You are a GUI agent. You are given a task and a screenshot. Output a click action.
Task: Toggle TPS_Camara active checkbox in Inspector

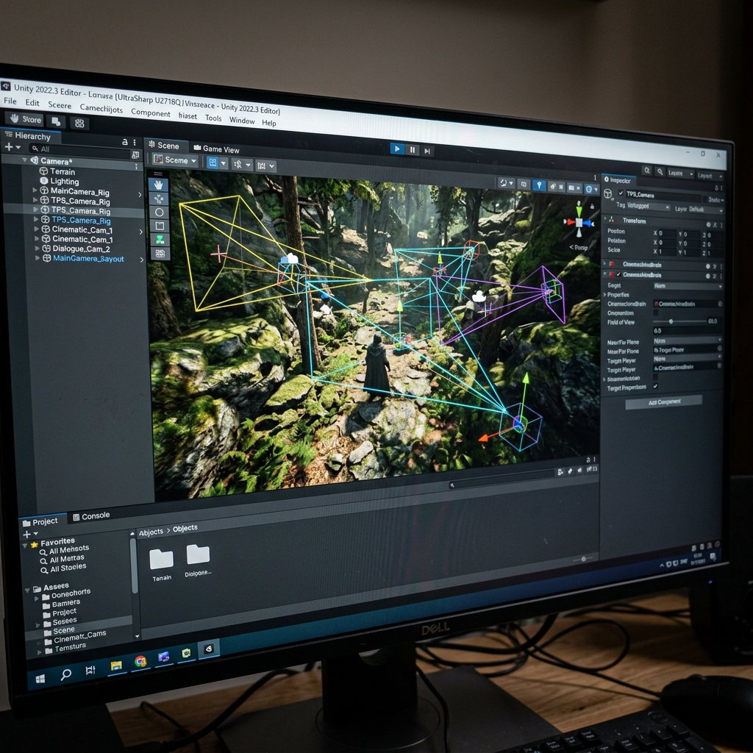[x=621, y=193]
